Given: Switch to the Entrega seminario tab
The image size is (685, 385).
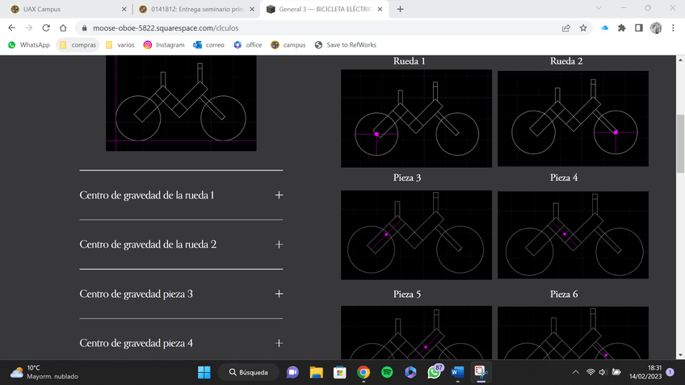Looking at the screenshot, I should (x=196, y=9).
